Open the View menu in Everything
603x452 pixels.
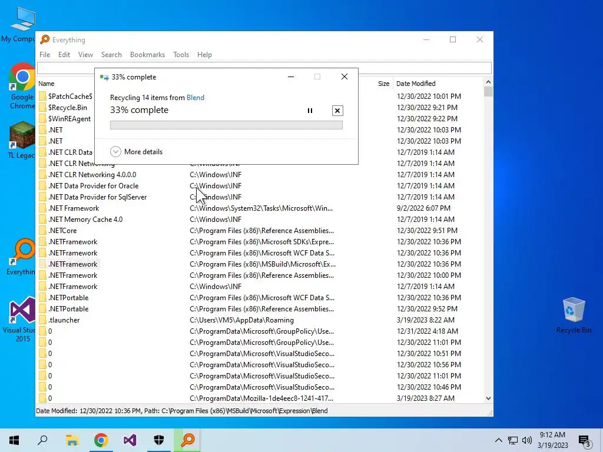[85, 55]
